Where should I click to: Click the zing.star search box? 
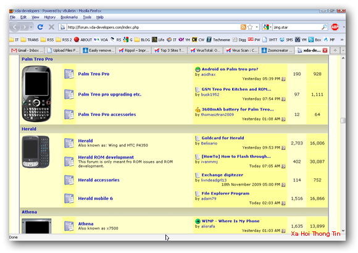[x=297, y=27]
